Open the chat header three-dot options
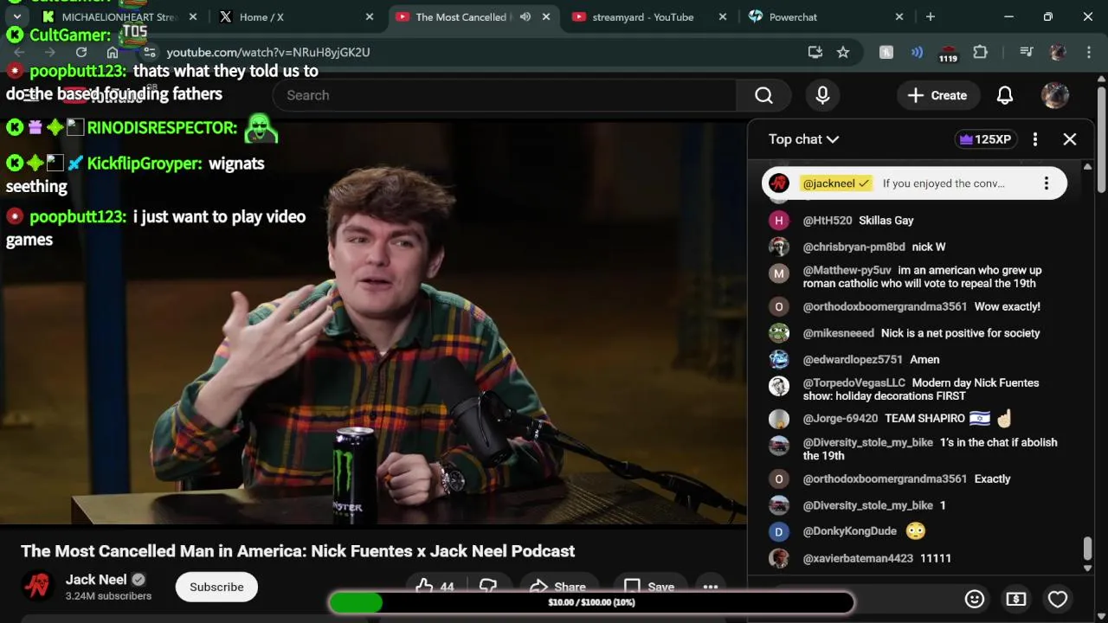1108x623 pixels. 1035,139
